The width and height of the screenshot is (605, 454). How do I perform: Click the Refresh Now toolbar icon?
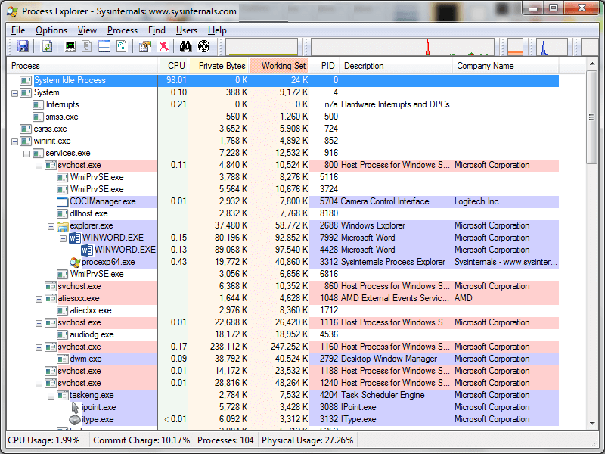(47, 46)
